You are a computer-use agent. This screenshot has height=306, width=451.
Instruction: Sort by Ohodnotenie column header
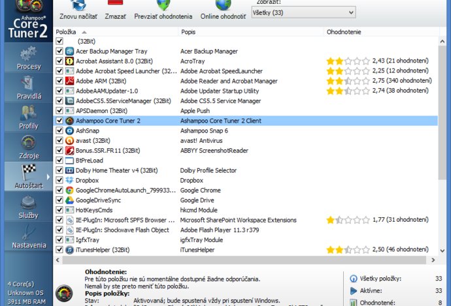pyautogui.click(x=344, y=31)
